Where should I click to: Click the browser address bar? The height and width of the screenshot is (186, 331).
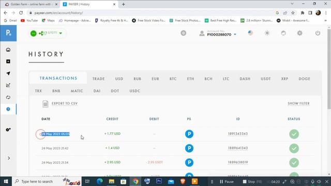coord(152,13)
